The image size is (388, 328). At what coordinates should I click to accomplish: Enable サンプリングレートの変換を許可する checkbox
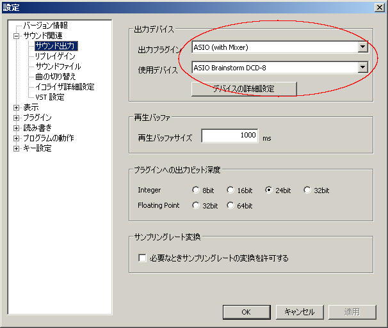[x=142, y=258]
